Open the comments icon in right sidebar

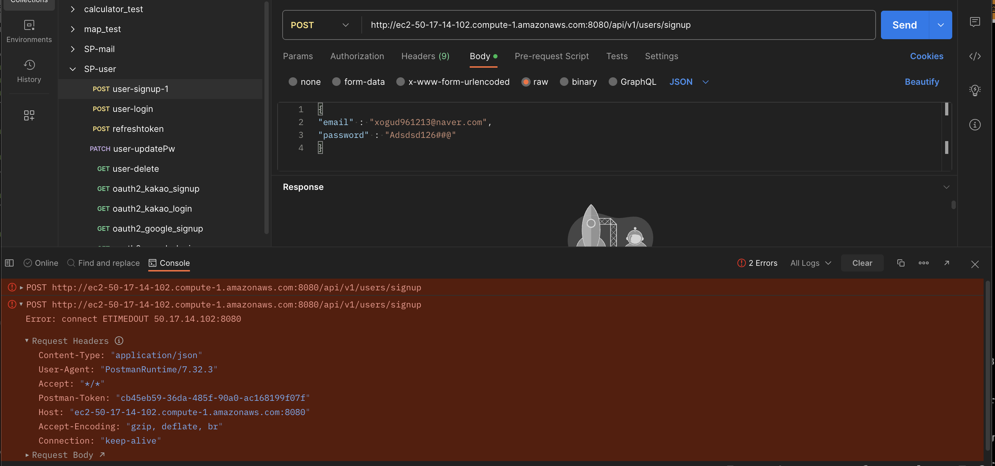click(x=975, y=22)
